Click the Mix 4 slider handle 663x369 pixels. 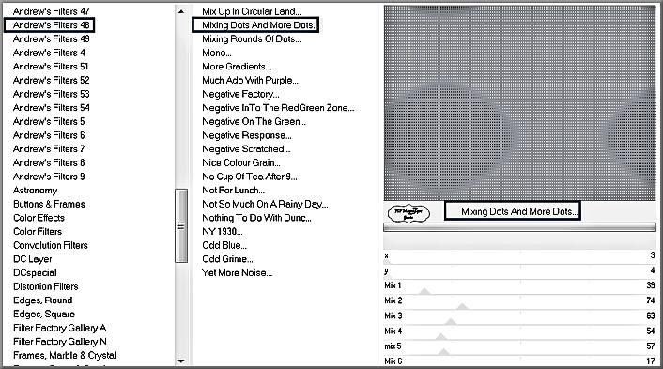pos(441,336)
